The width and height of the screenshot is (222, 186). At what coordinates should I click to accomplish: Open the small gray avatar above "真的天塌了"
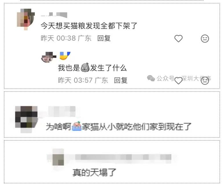click(58, 157)
